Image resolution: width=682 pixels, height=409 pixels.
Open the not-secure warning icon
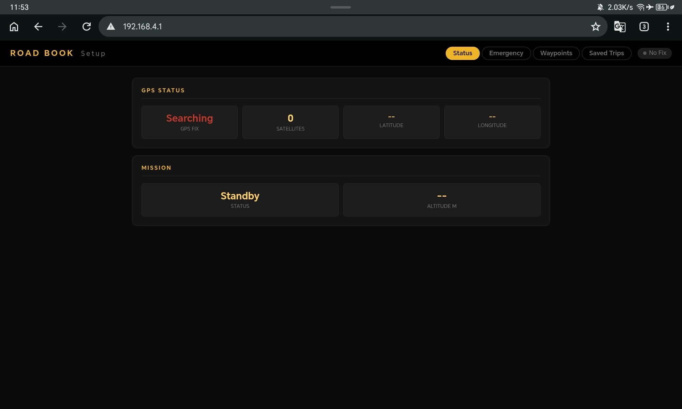tap(111, 27)
